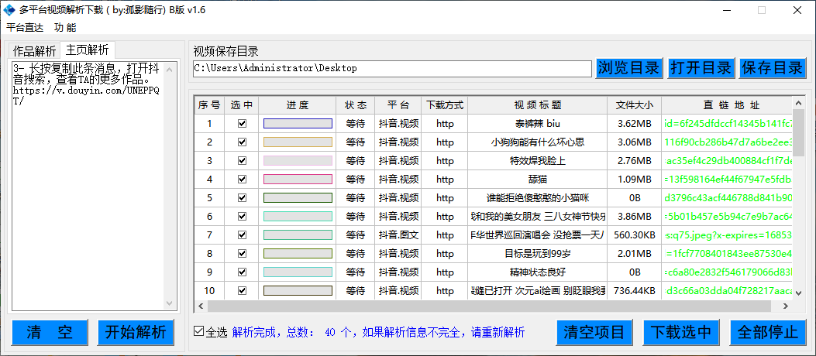Click the 开始解析 button
816x356 pixels.
tap(136, 332)
